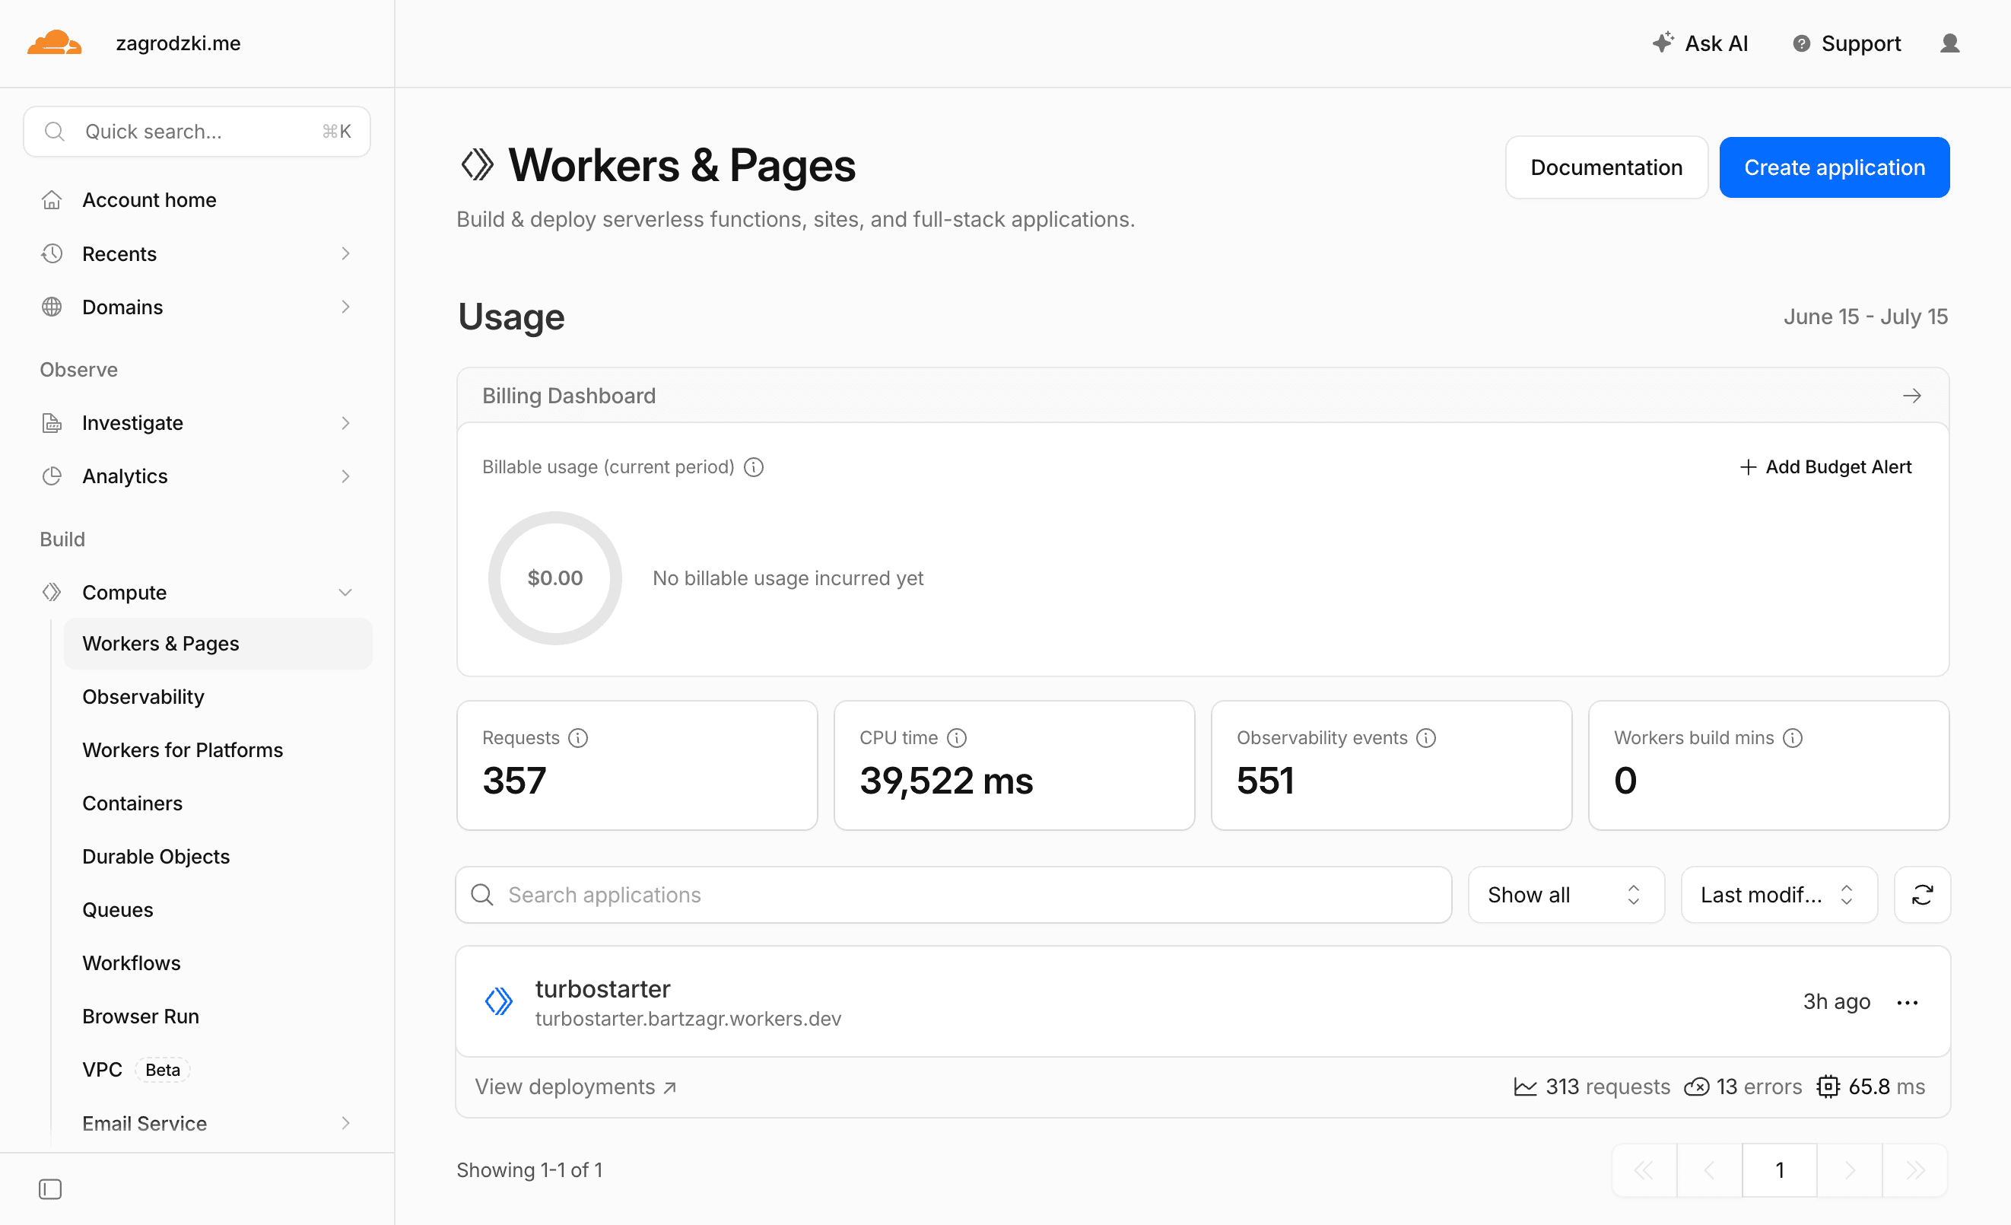The height and width of the screenshot is (1225, 2011).
Task: Click the last page double-arrow
Action: 1914,1170
